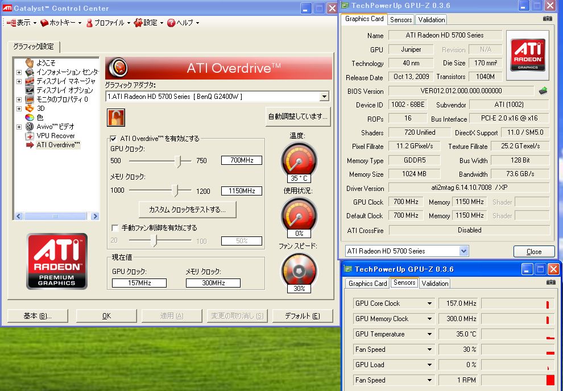Click the 700MHz GPU clock value field
563x391 pixels.
click(x=242, y=160)
